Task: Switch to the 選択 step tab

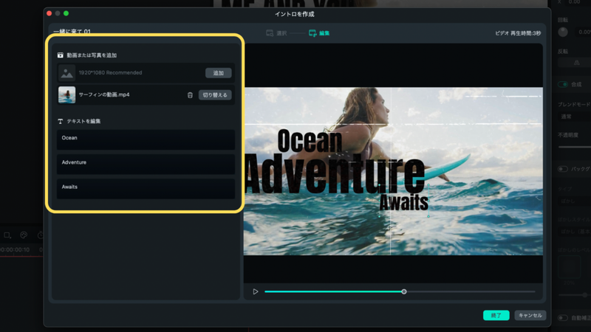Action: [276, 33]
